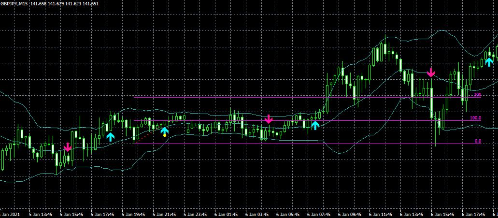
Task: Click the 5 Jan 21:45 time axis label
Action: point(164,215)
